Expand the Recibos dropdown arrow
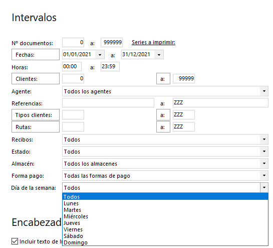The height and width of the screenshot is (248, 273). pyautogui.click(x=264, y=140)
